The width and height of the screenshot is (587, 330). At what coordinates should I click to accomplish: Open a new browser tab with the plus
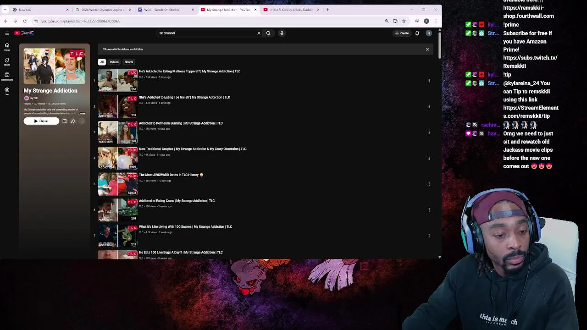(x=327, y=10)
